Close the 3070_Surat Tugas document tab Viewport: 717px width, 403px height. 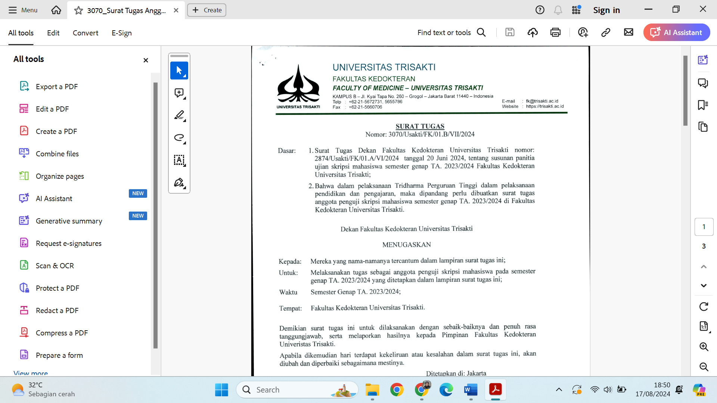tap(176, 10)
